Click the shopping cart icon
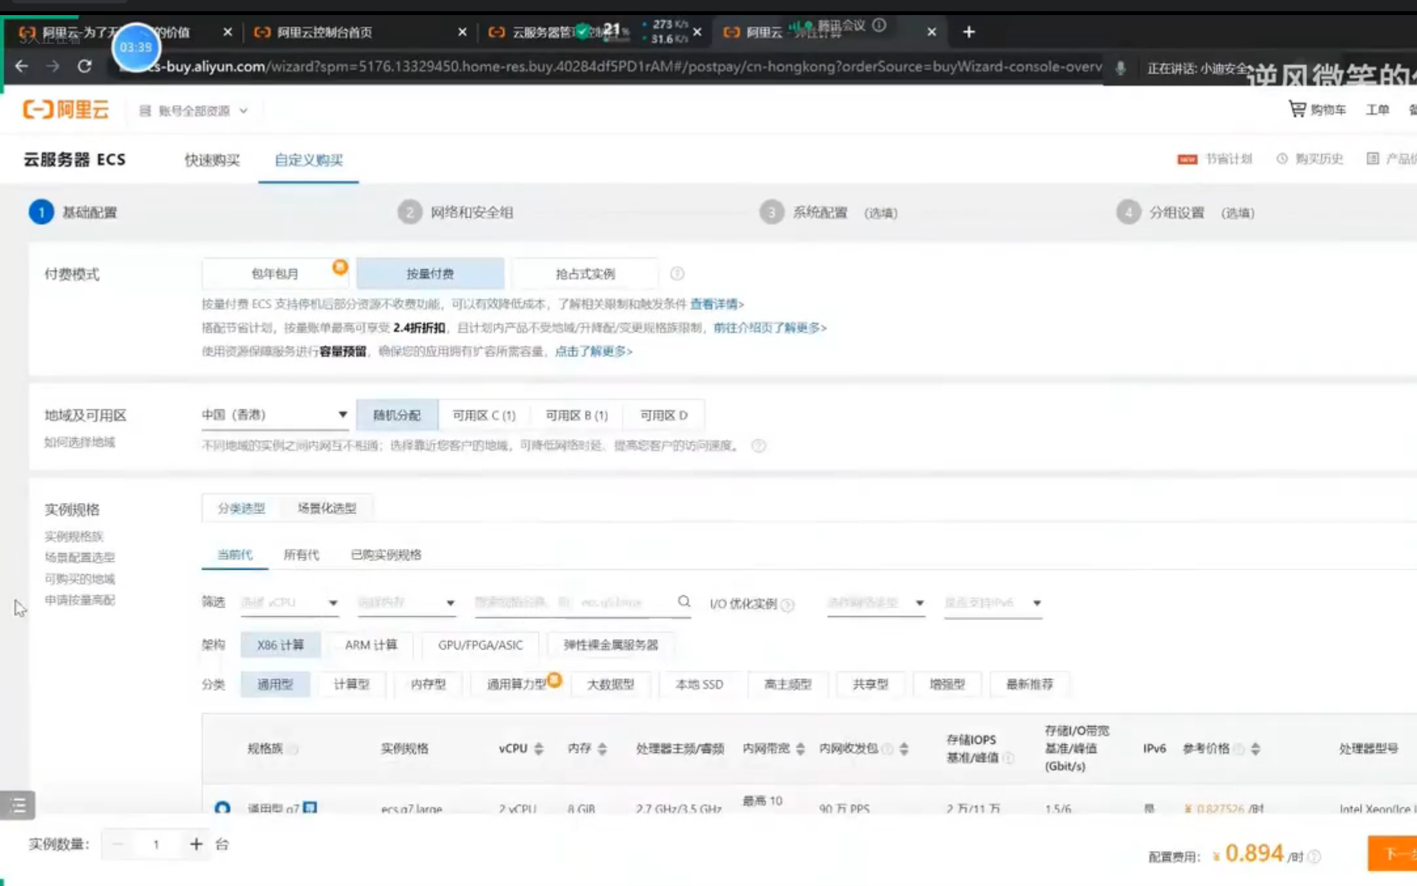The height and width of the screenshot is (886, 1417). pyautogui.click(x=1296, y=109)
